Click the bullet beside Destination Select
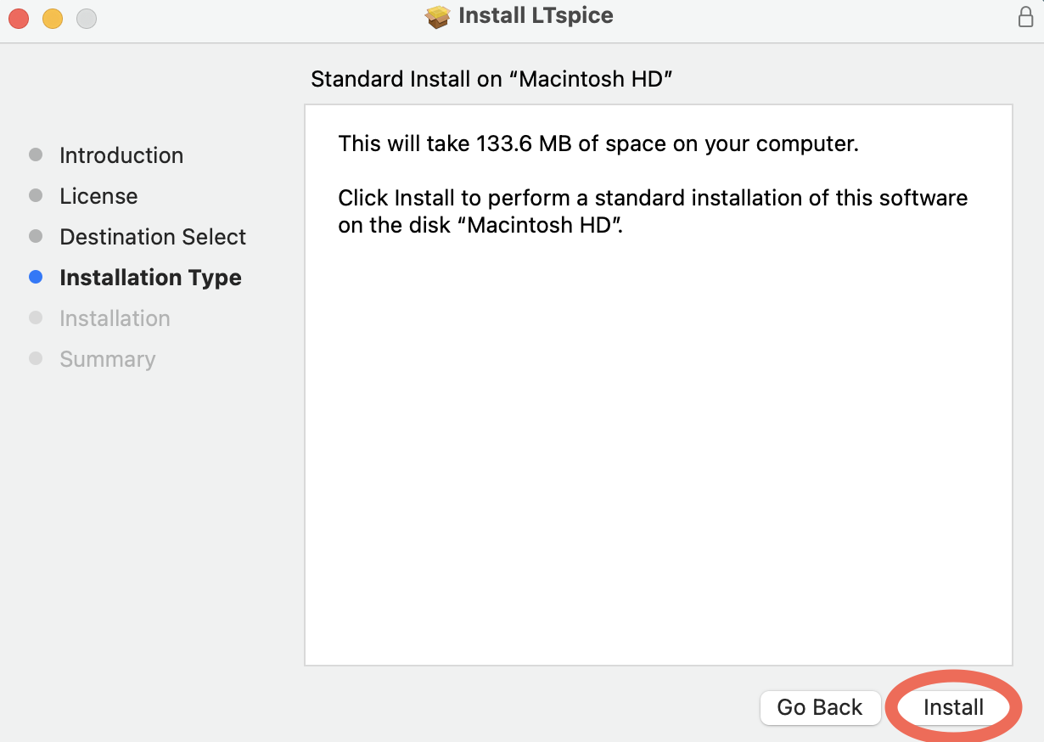This screenshot has height=742, width=1044. point(36,236)
